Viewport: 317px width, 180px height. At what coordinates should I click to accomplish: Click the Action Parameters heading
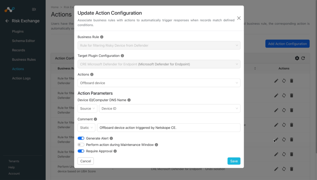(x=95, y=93)
